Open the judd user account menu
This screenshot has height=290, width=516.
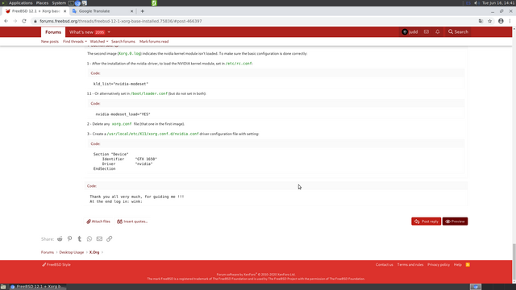click(x=410, y=32)
